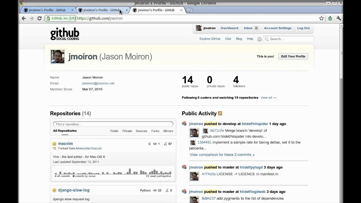Viewport: 361px width, 203px height.
Task: Open b4winckler/macvim fork source
Action: (x=89, y=149)
